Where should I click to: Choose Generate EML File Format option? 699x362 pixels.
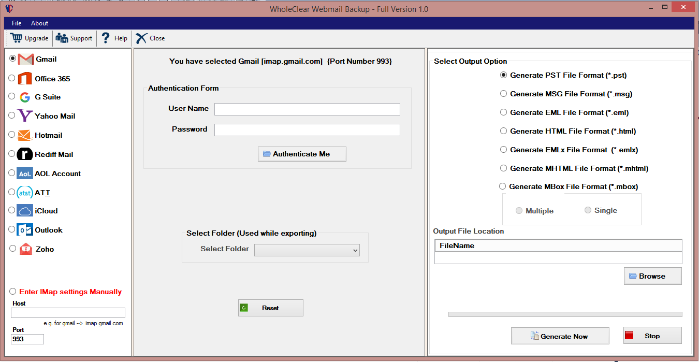point(503,112)
